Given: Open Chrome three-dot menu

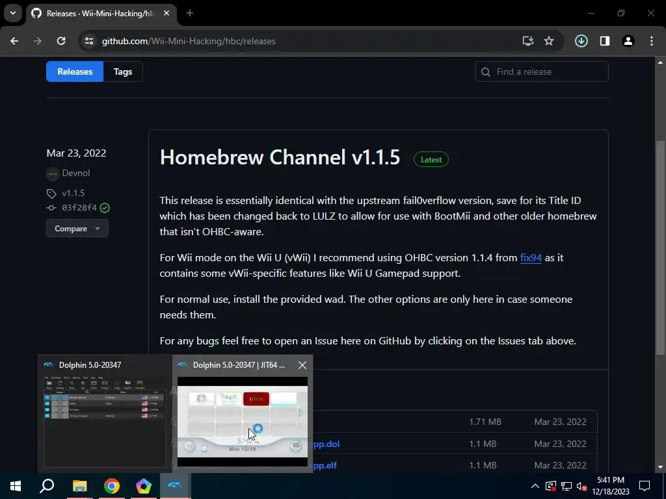Looking at the screenshot, I should pyautogui.click(x=652, y=41).
